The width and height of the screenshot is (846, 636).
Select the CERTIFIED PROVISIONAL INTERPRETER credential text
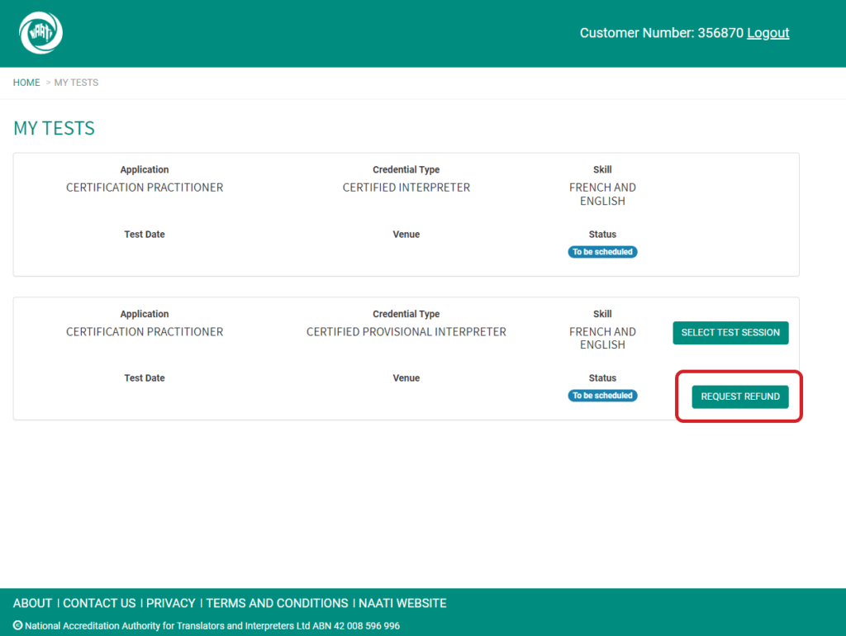[406, 332]
